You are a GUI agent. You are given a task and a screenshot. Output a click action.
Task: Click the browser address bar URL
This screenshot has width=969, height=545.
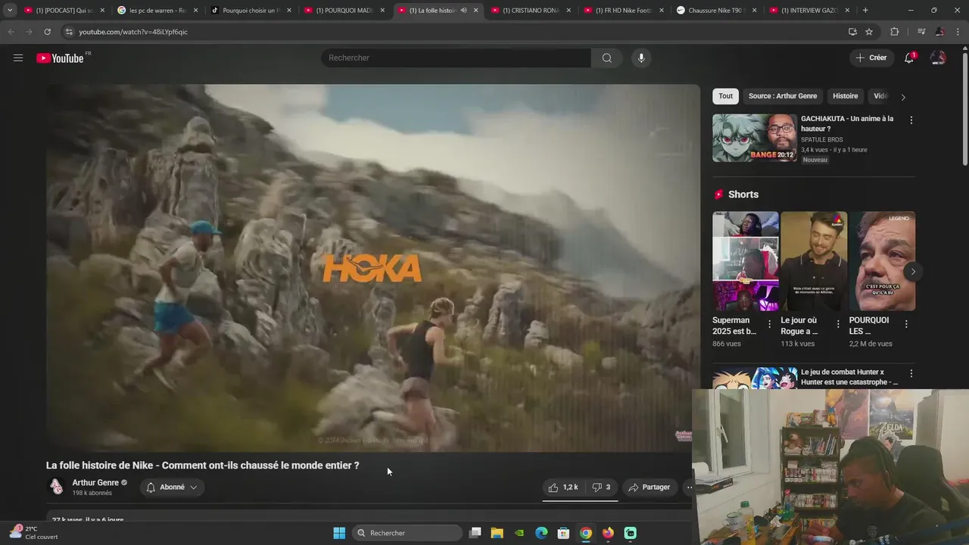[x=133, y=32]
